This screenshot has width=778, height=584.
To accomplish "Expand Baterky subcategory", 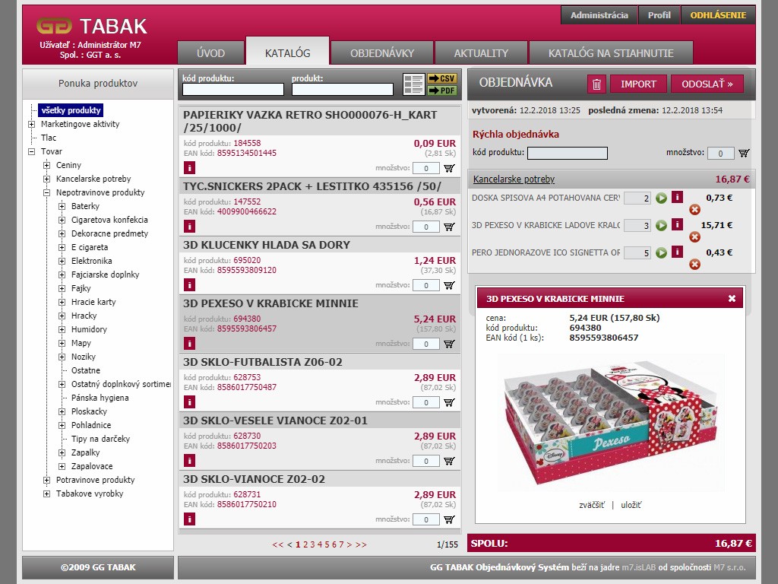I will point(62,206).
